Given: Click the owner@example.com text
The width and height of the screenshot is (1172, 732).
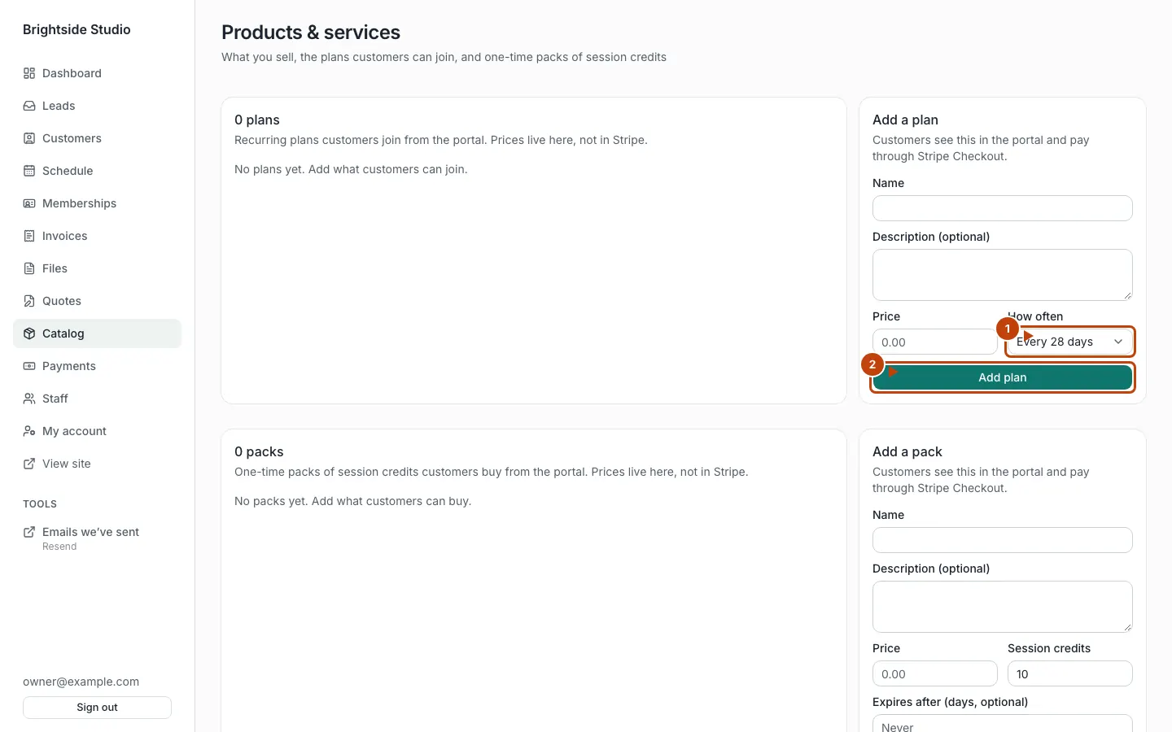Looking at the screenshot, I should 81,682.
